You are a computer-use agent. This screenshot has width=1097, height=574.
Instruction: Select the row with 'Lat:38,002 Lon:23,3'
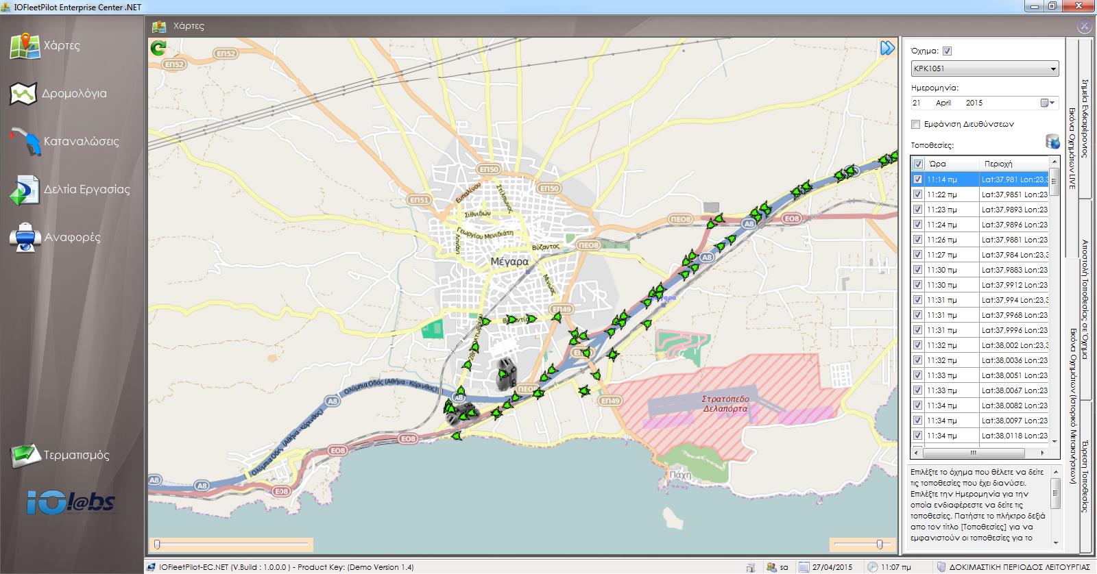[980, 345]
